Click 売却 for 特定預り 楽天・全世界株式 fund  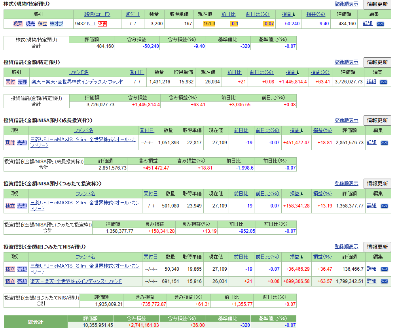(22, 82)
